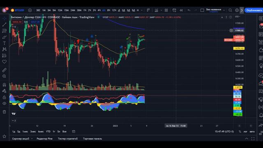The height and width of the screenshot is (148, 263).
Task: Select the brush drawing tool
Action: [5, 37]
